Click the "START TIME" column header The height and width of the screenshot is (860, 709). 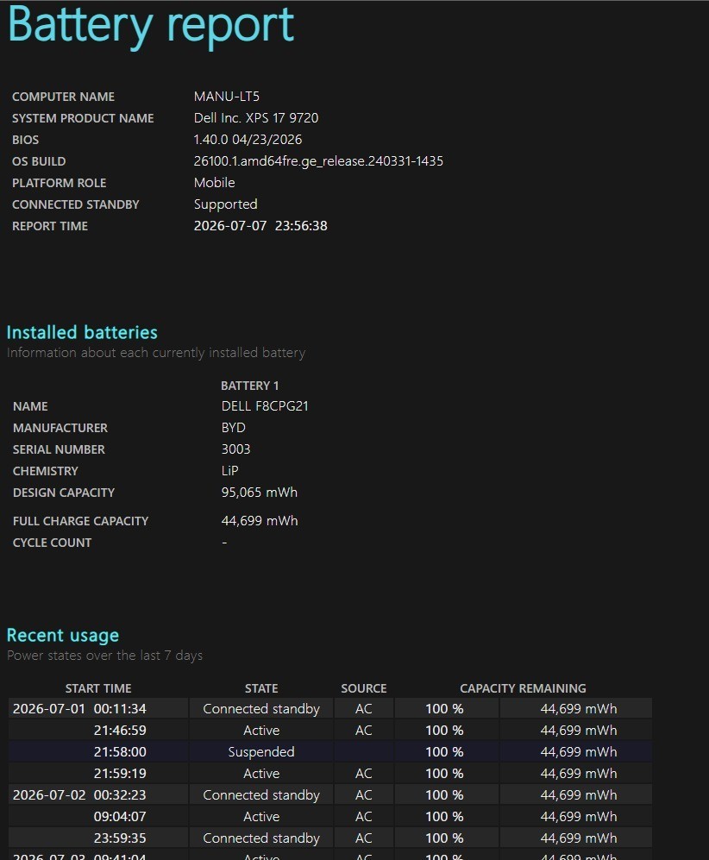[x=98, y=688]
